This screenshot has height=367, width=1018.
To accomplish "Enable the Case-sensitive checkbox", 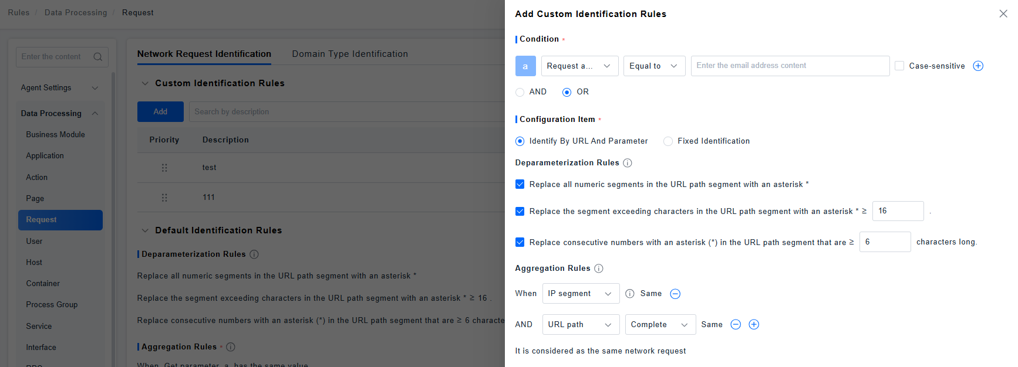I will pyautogui.click(x=899, y=66).
